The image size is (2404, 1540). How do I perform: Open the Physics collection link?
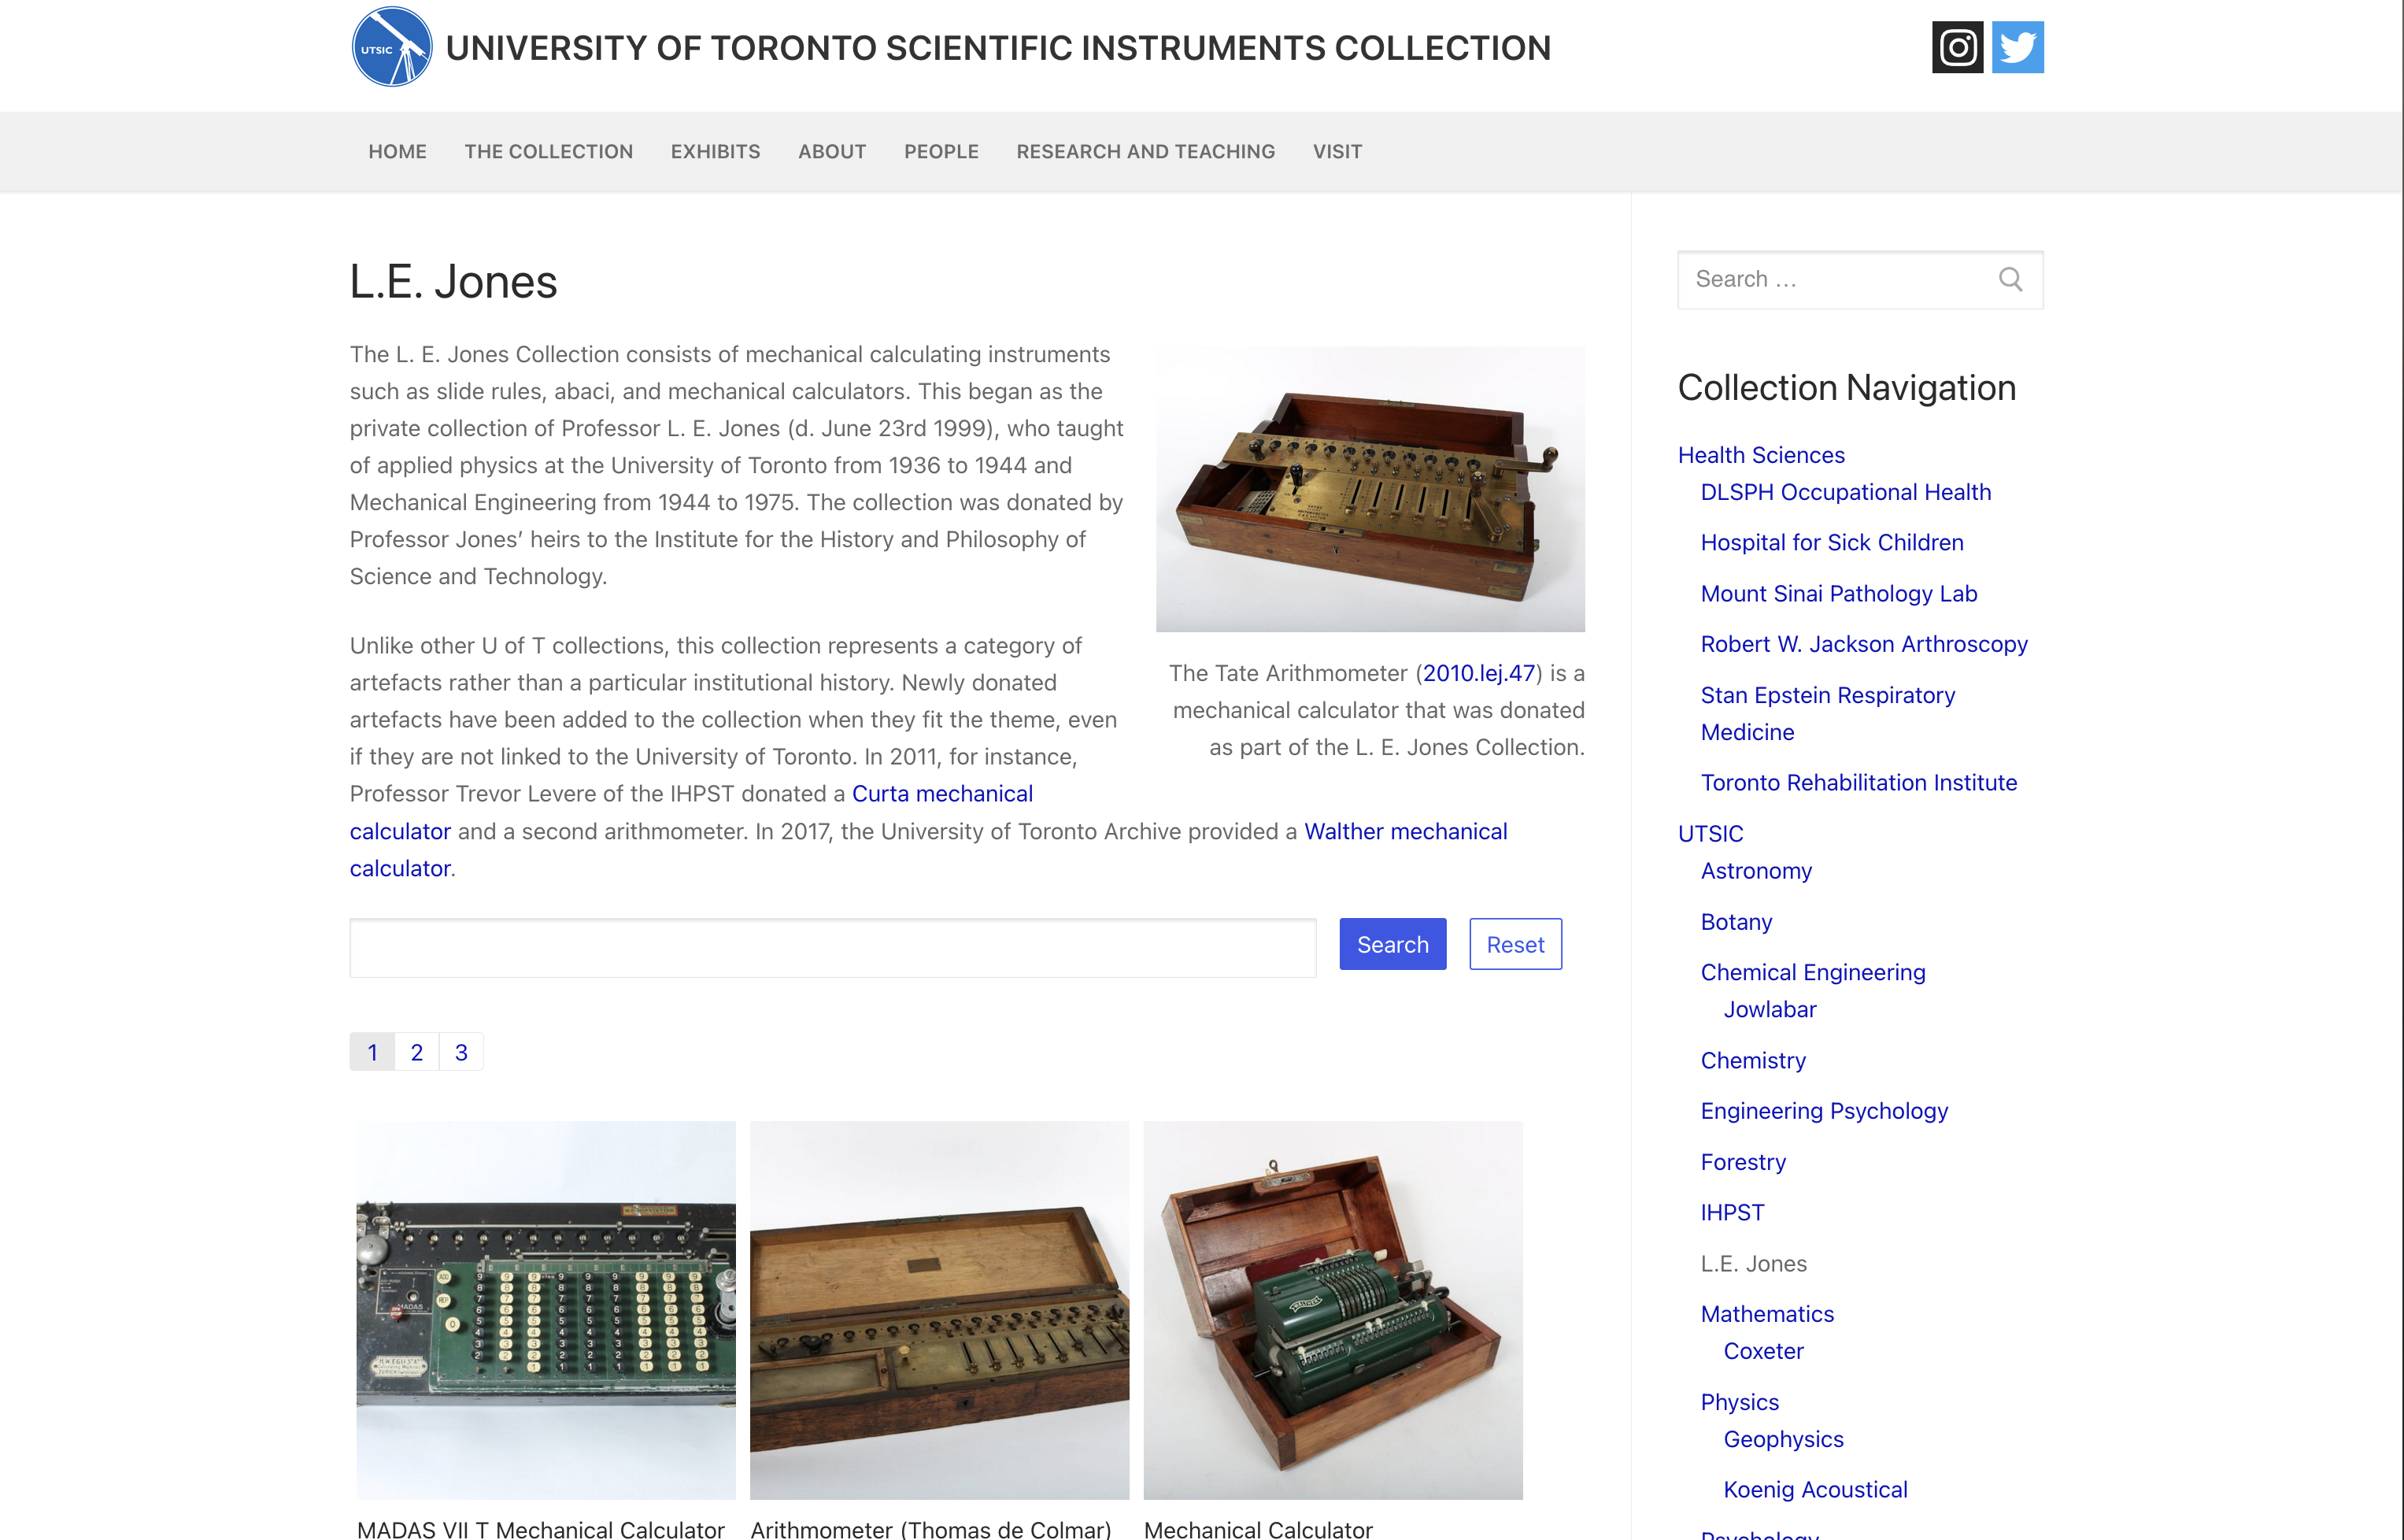coord(1740,1402)
